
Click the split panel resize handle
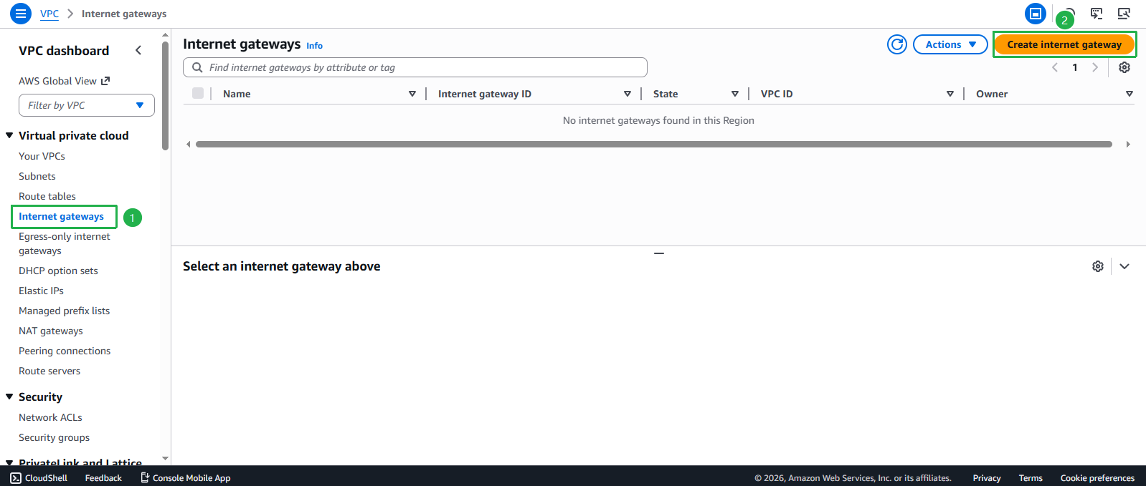pos(659,253)
